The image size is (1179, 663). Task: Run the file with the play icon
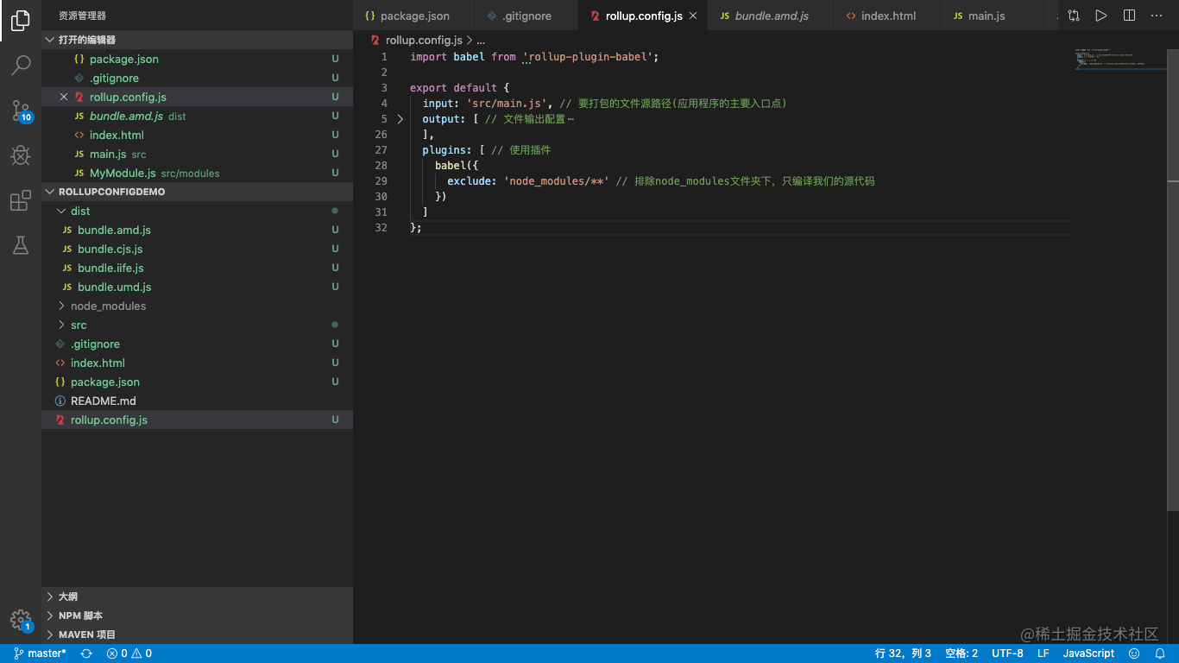point(1100,16)
